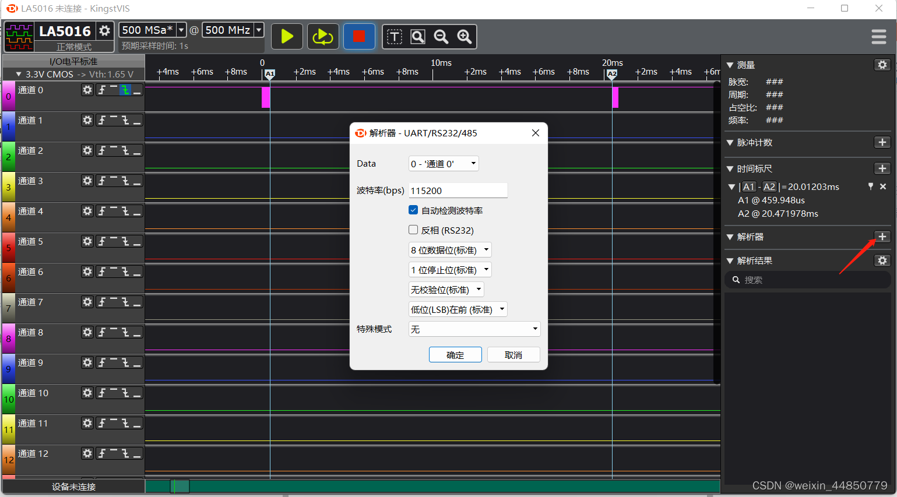Click the 通道 10 green color tab
The width and height of the screenshot is (897, 497).
tap(8, 399)
